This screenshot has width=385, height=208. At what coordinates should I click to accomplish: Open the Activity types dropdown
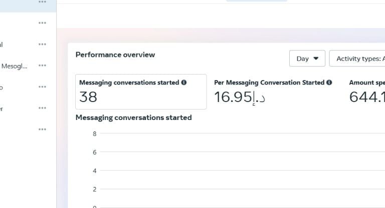click(358, 58)
